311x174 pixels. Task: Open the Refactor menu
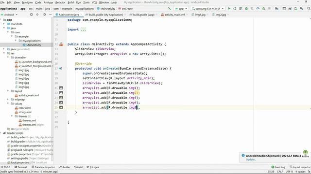coord(60,2)
